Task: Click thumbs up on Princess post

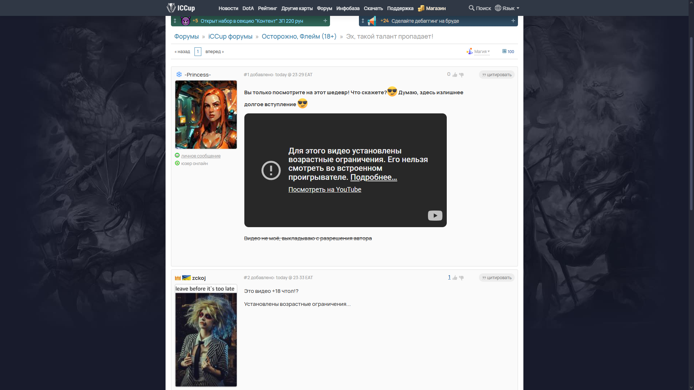Action: [455, 75]
